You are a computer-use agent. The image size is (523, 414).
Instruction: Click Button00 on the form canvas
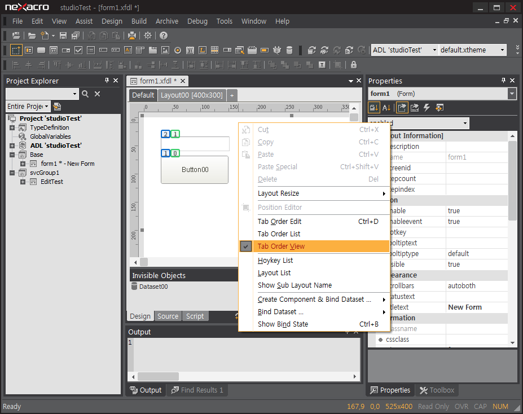pos(195,170)
